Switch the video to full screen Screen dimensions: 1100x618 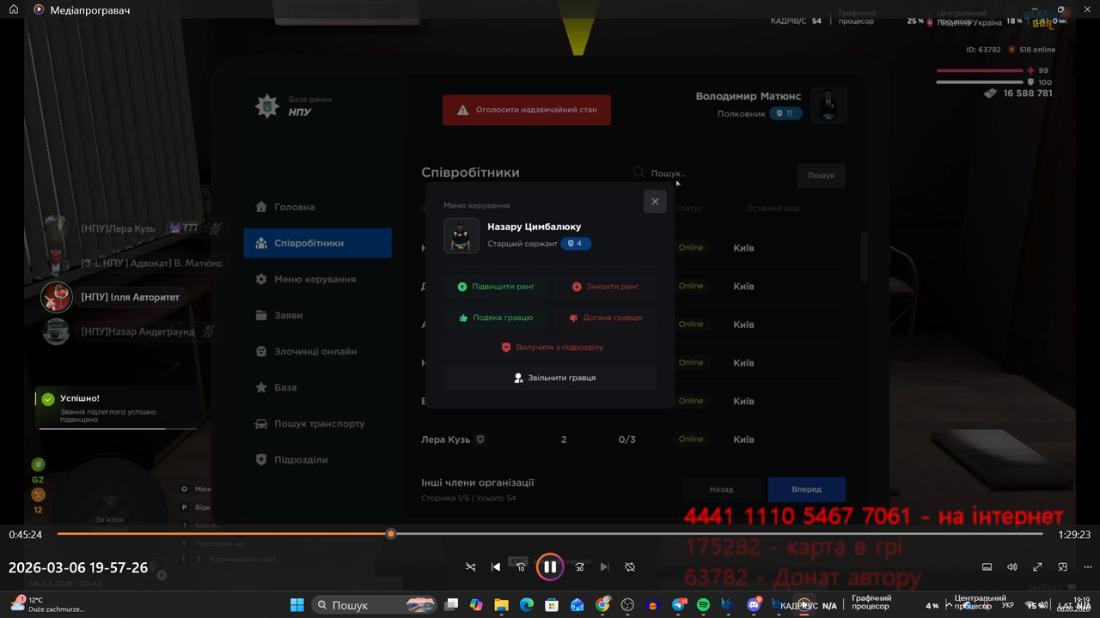coord(1037,567)
